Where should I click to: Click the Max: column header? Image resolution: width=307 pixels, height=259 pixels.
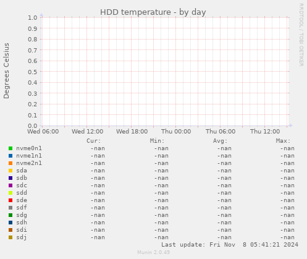(283, 141)
